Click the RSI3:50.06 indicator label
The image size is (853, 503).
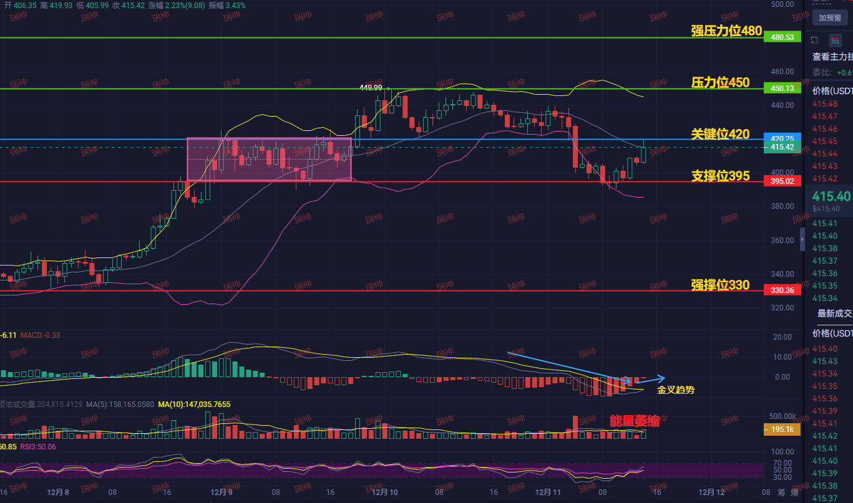click(x=38, y=447)
